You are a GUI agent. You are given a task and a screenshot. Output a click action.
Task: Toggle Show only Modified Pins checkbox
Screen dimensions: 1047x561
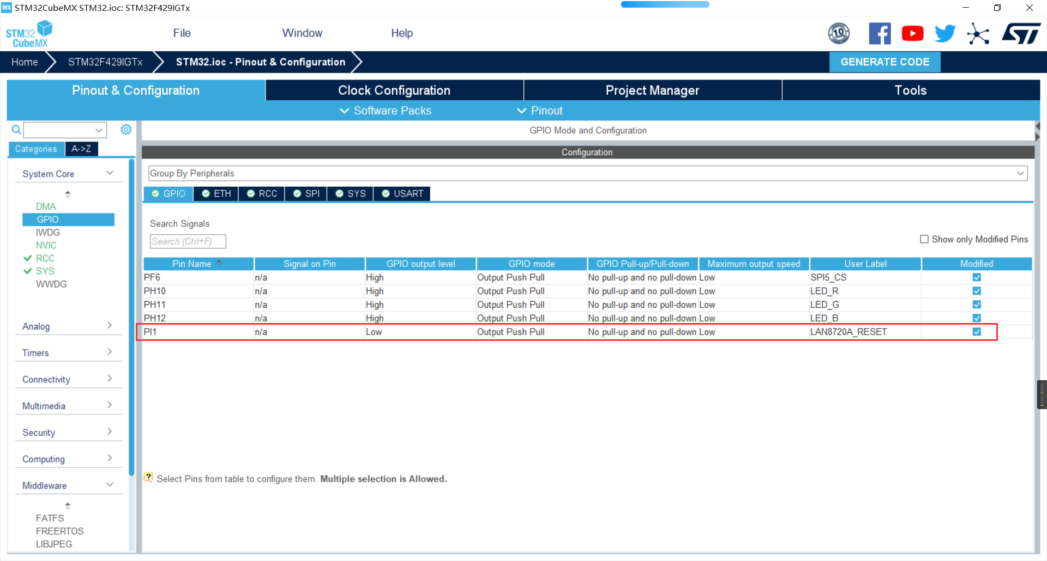924,239
